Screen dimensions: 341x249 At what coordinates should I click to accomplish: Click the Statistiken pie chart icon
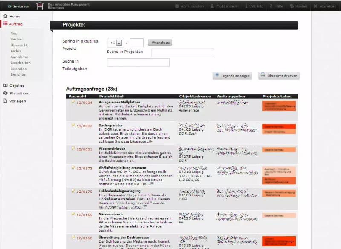pos(6,93)
